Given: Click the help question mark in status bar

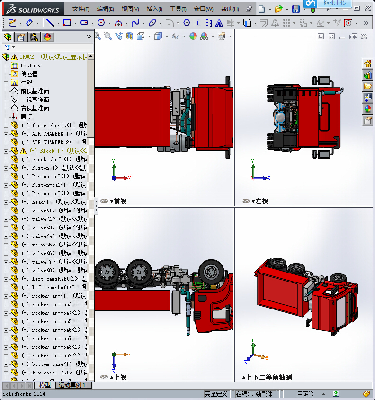Looking at the screenshot, I should pos(336,394).
